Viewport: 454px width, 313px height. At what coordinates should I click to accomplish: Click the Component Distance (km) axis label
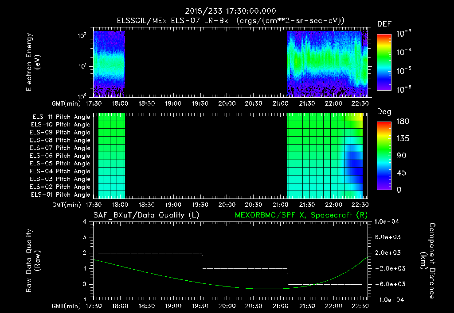(428, 261)
